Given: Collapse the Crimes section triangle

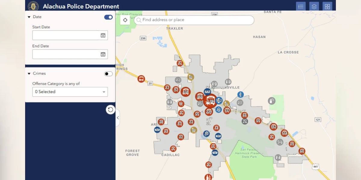Looking at the screenshot, I should coord(29,73).
